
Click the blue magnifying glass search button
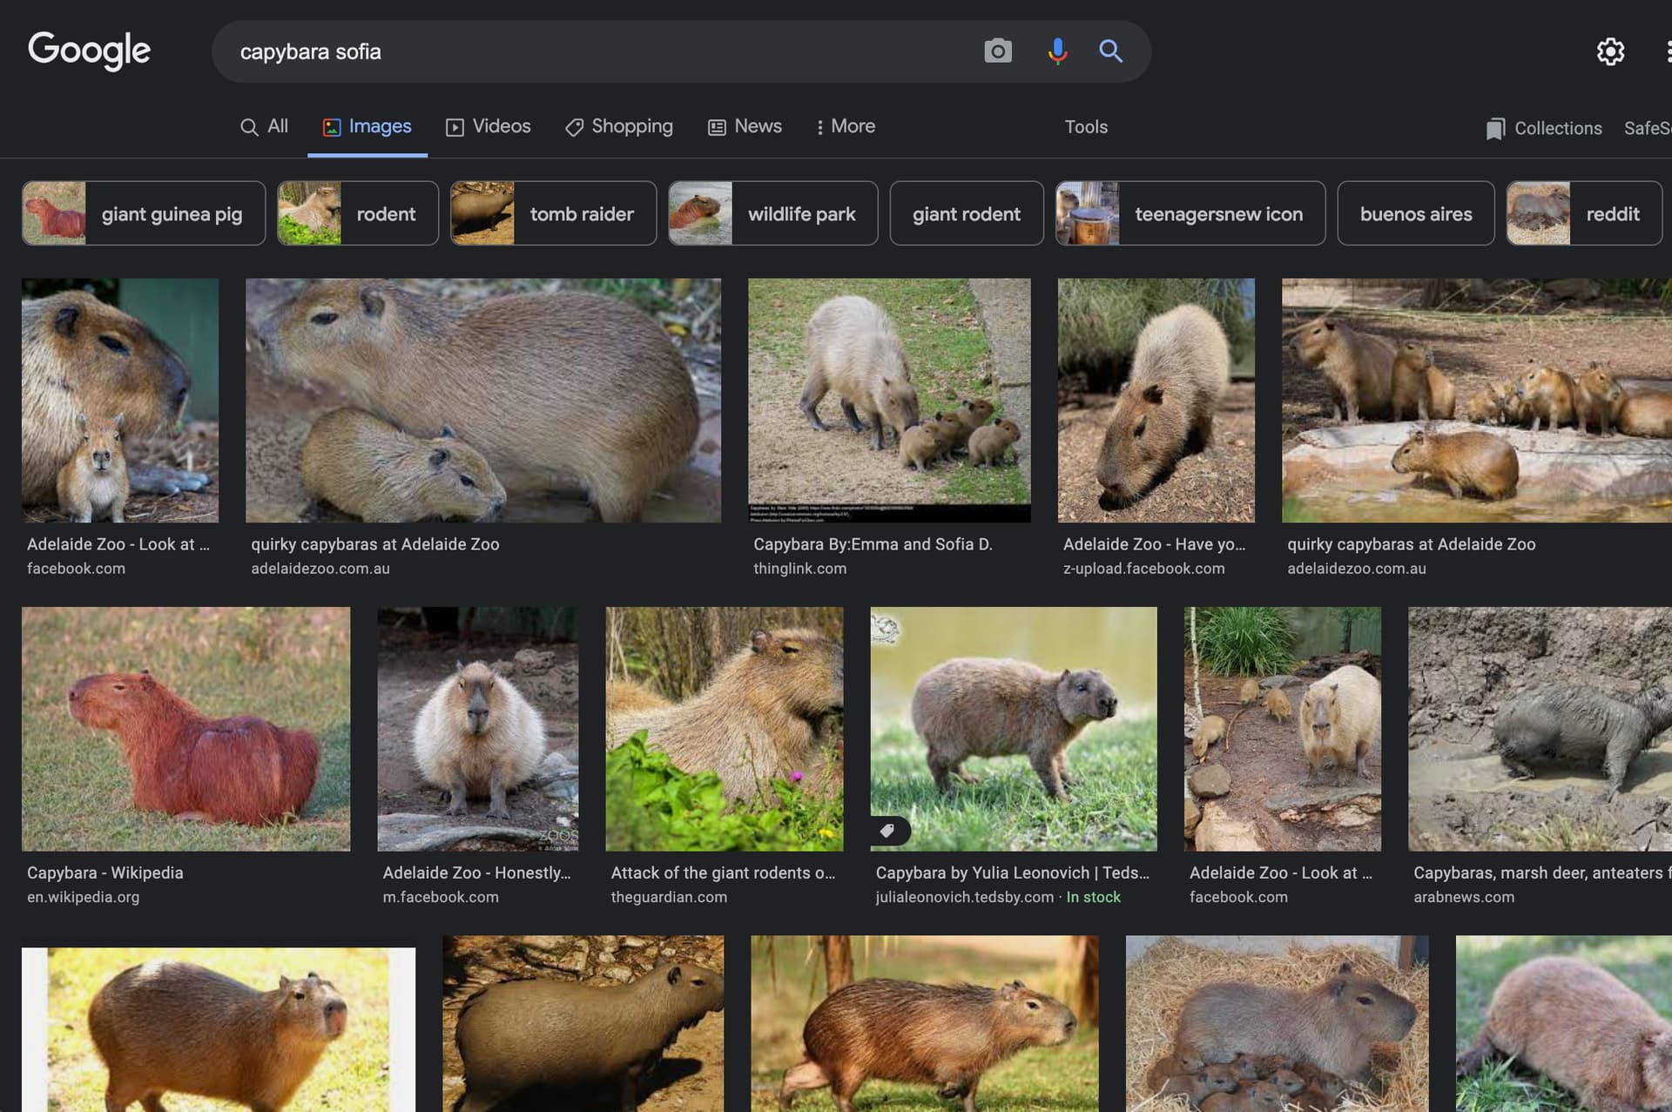click(1110, 51)
